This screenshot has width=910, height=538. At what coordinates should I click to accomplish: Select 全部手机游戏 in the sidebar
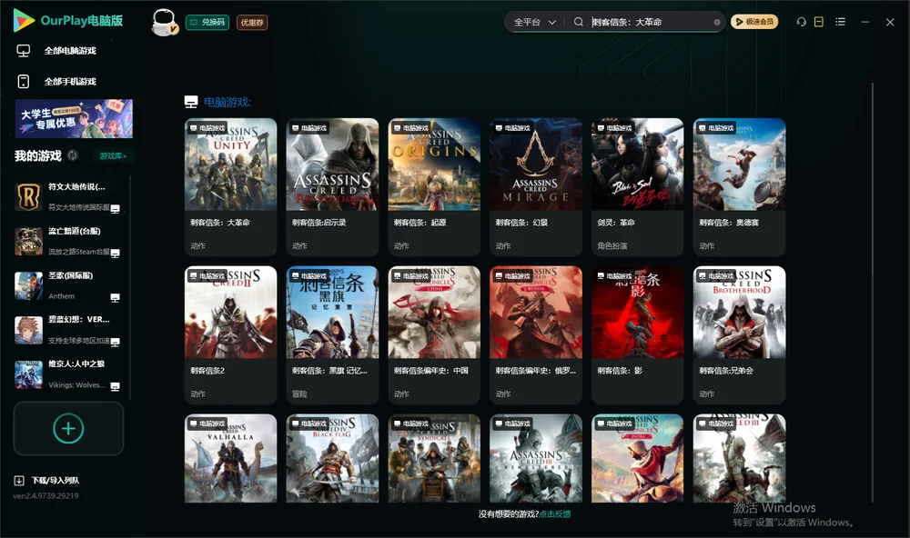[70, 82]
